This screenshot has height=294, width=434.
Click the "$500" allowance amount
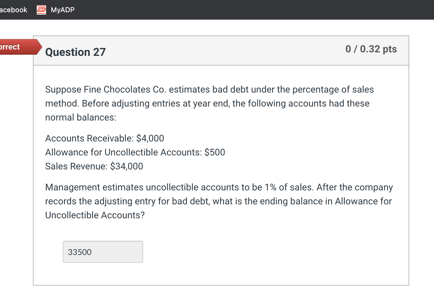215,152
